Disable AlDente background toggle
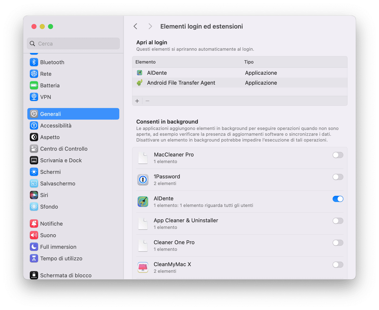Viewport: 379px width, 310px height. tap(338, 199)
